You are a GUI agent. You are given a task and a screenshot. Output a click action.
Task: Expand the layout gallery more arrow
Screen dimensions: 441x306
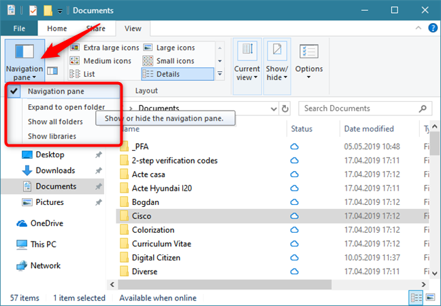220,74
